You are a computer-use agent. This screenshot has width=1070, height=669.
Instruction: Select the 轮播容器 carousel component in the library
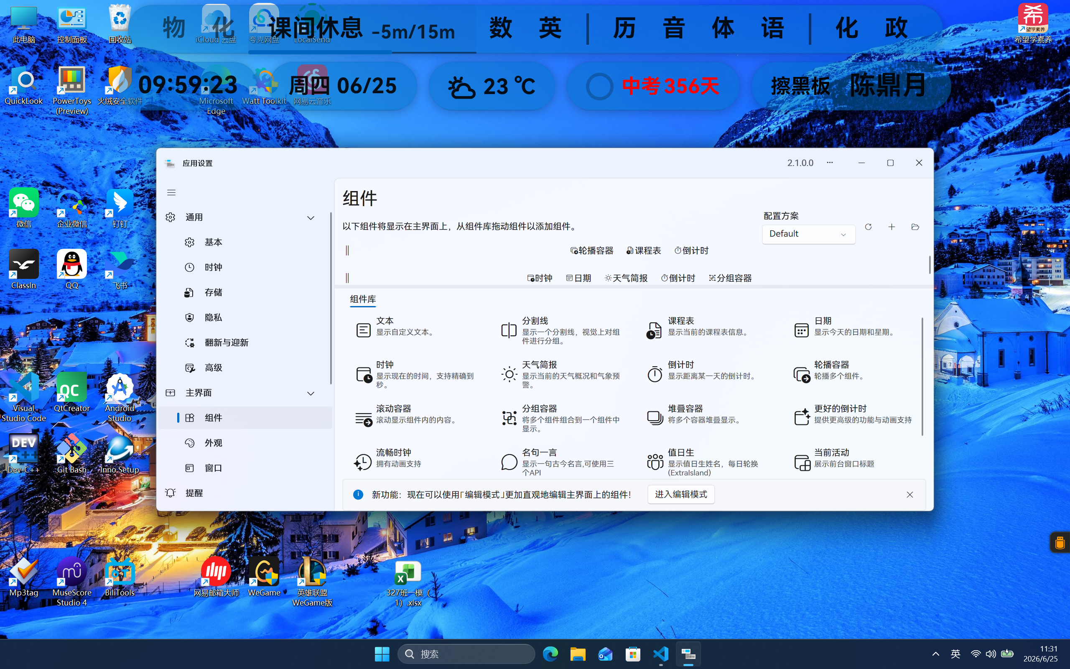pyautogui.click(x=853, y=374)
